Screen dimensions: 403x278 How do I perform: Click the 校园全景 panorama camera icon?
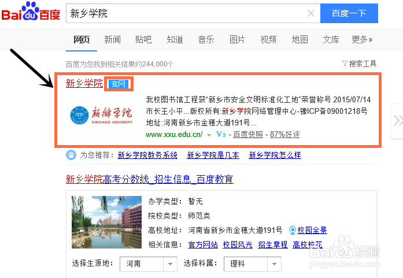click(x=293, y=230)
